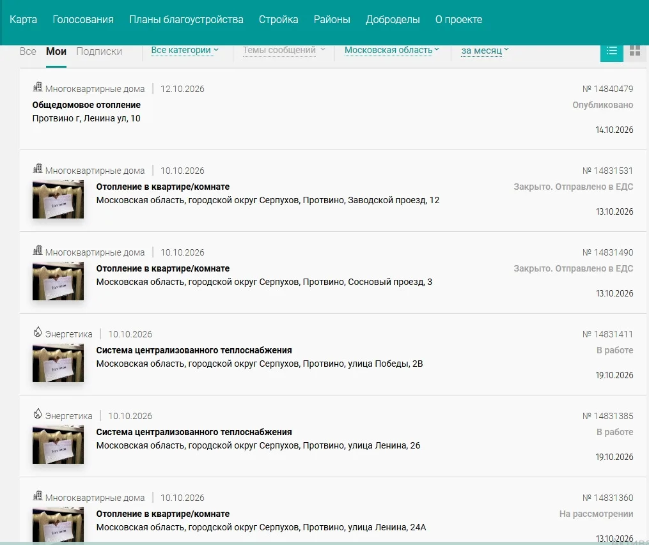649x545 pixels.
Task: Switch to list view layout
Action: tap(611, 51)
